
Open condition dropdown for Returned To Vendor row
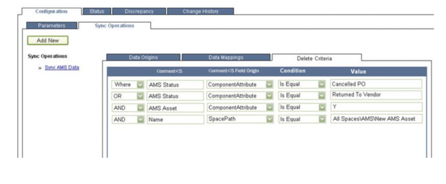pyautogui.click(x=321, y=96)
